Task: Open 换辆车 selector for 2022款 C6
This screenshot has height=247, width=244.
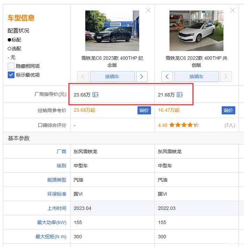Action: pos(197,77)
